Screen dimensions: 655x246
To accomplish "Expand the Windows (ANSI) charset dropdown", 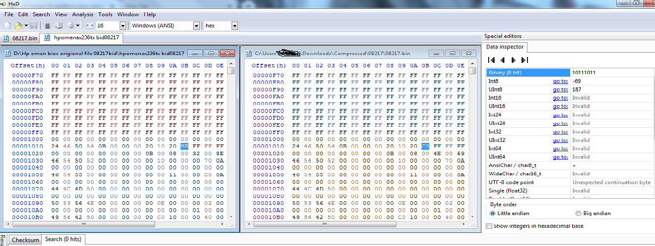I will click(x=196, y=26).
